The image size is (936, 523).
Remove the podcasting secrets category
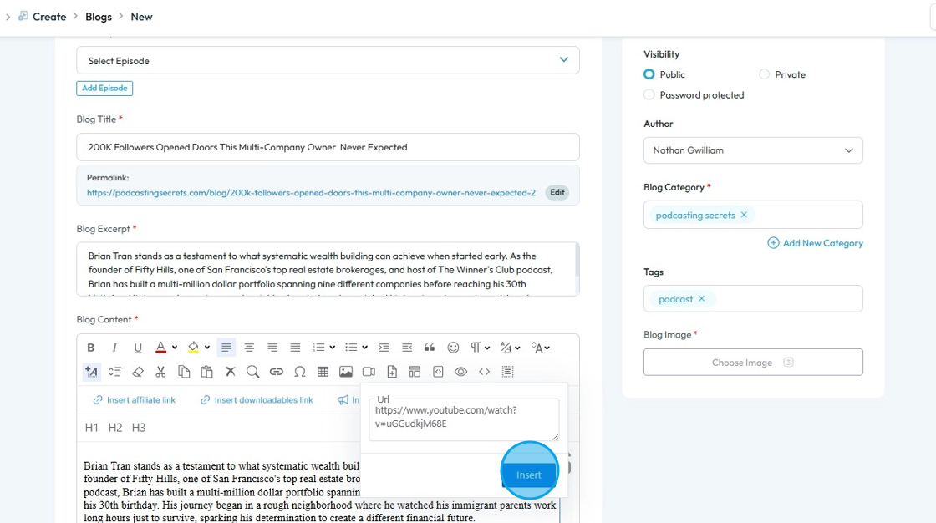tap(744, 215)
